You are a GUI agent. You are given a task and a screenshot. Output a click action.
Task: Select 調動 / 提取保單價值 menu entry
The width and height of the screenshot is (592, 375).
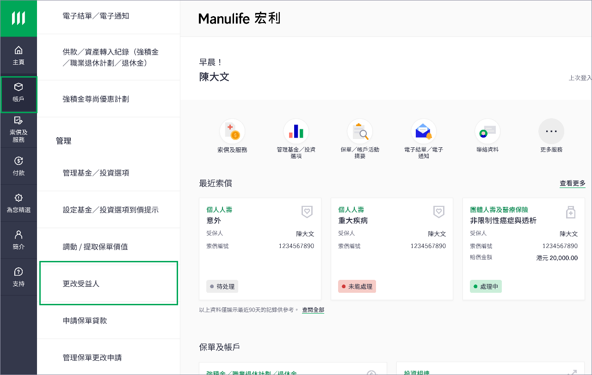point(108,247)
